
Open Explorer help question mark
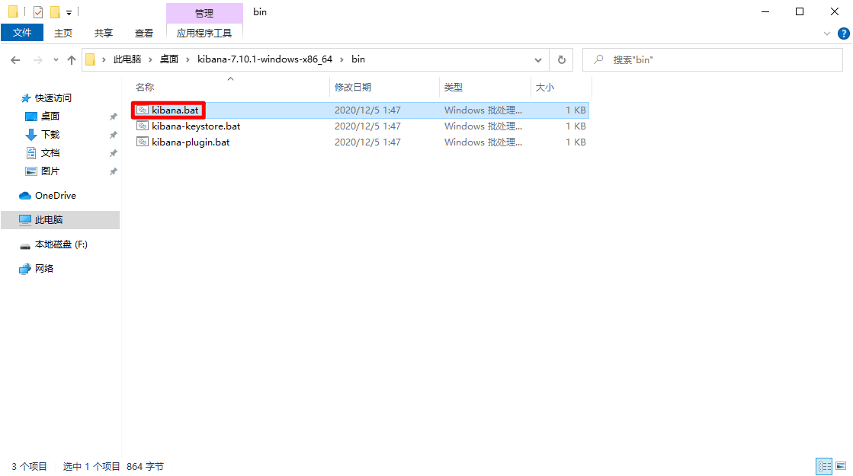[843, 34]
